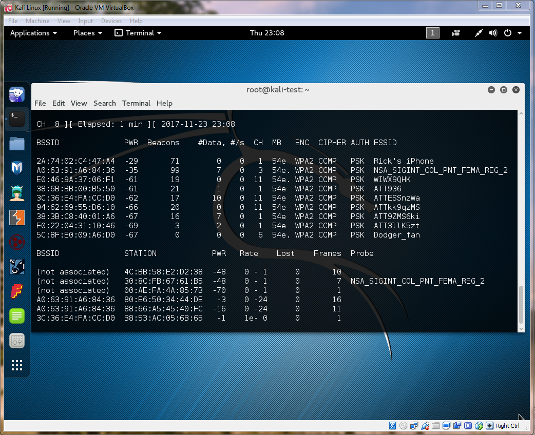Screen dimensions: 535x435
Task: Open the red Faraday 'F' icon
Action: pos(17,291)
